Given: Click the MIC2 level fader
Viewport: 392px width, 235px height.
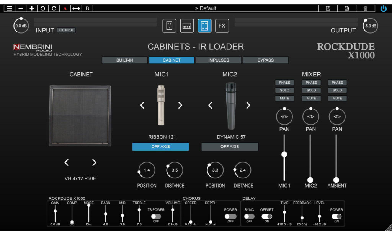Looking at the screenshot, I should (310, 180).
